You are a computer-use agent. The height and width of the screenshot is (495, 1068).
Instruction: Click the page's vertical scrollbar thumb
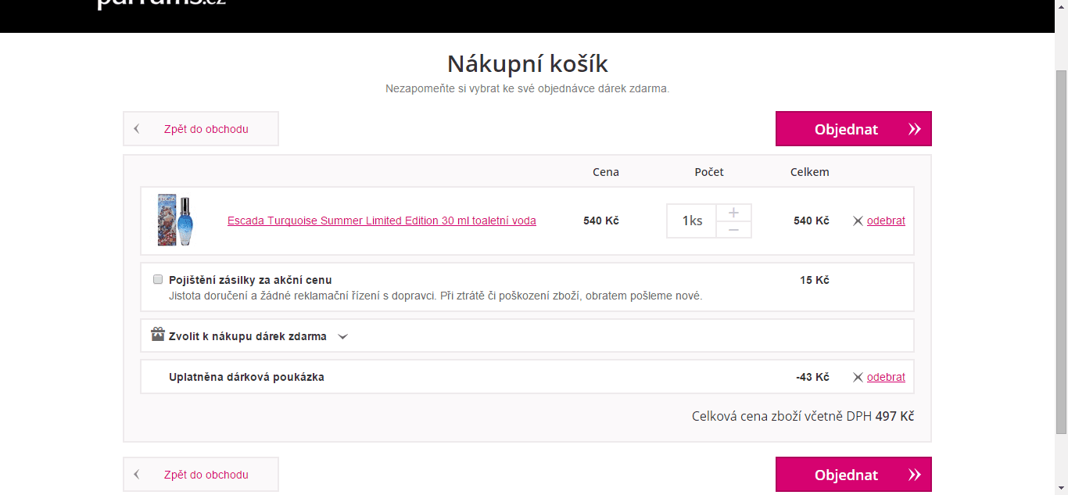[x=1061, y=250]
